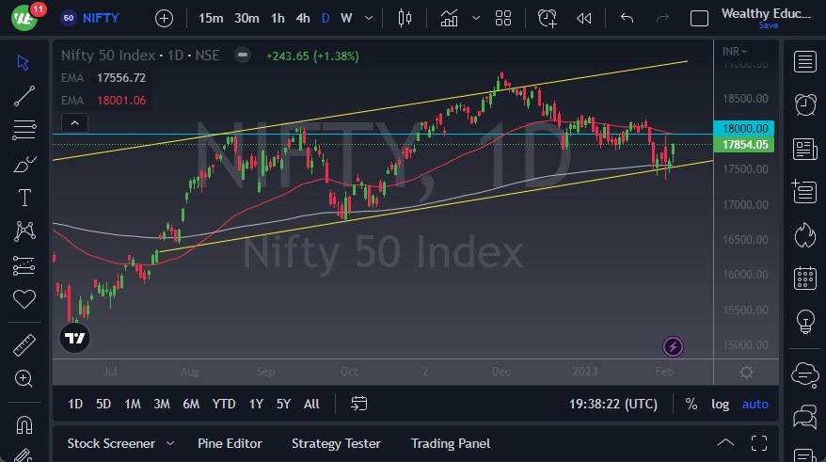Toggle the log scale option

pyautogui.click(x=720, y=404)
